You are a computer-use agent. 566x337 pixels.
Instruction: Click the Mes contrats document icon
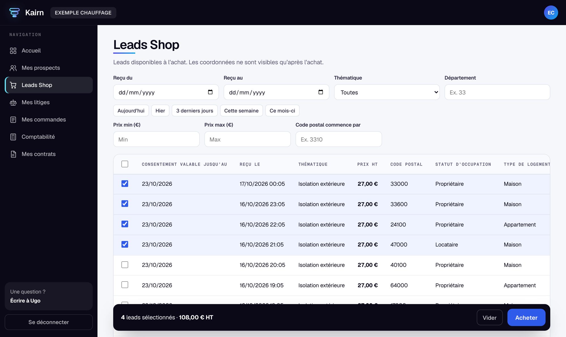13,154
